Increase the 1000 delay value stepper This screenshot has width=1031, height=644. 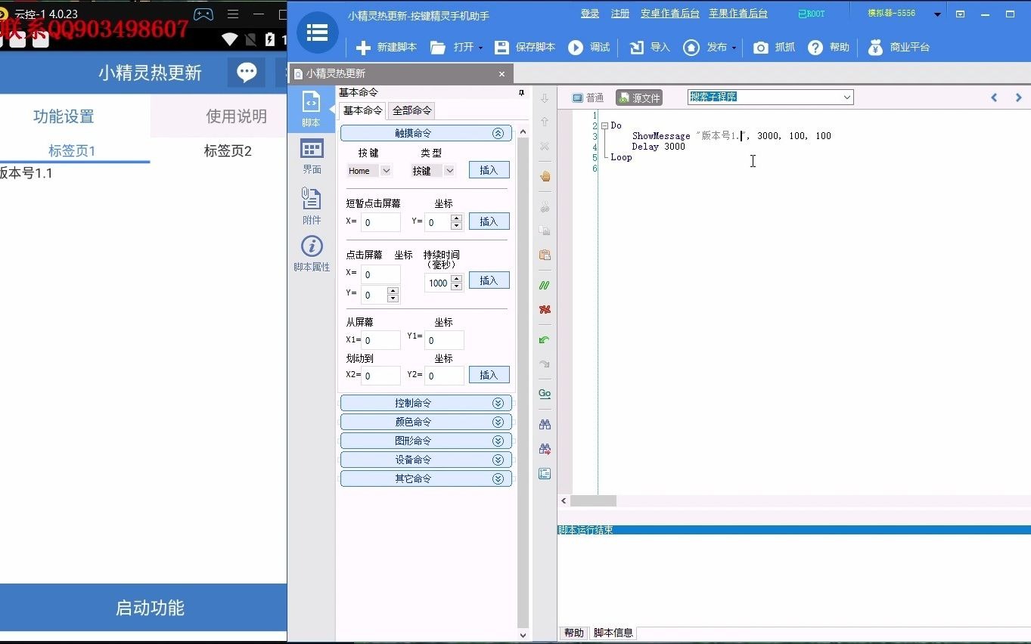457,277
